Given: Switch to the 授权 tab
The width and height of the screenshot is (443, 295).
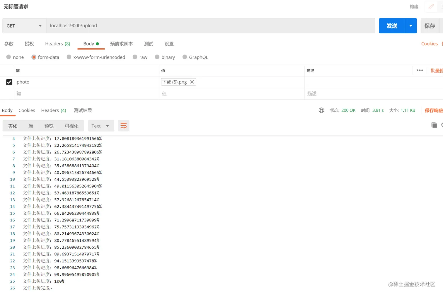Looking at the screenshot, I should (x=29, y=44).
